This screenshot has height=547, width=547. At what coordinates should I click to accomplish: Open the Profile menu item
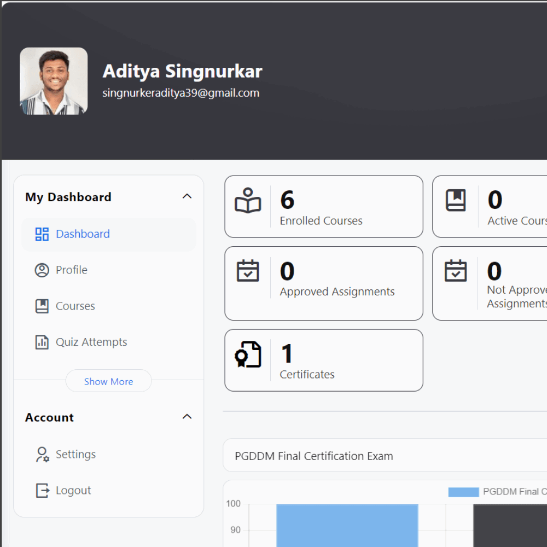[x=72, y=270]
